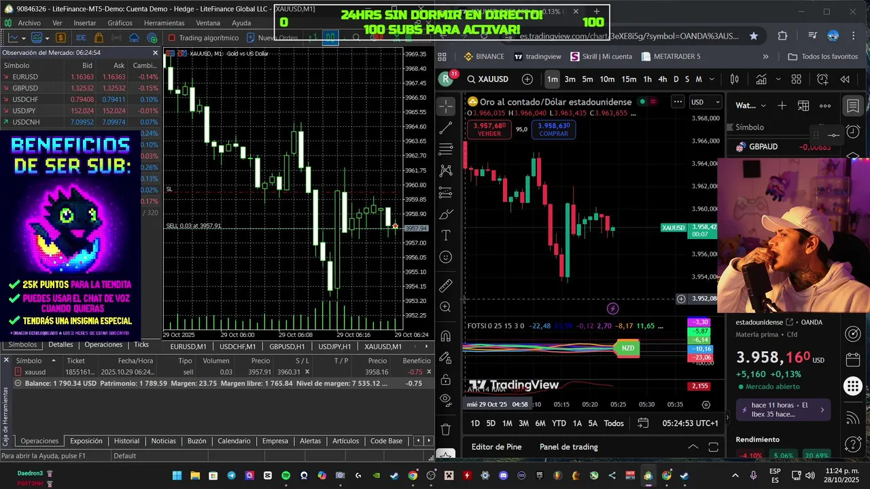This screenshot has width=870, height=489.
Task: Select the 1m timeframe
Action: point(553,79)
